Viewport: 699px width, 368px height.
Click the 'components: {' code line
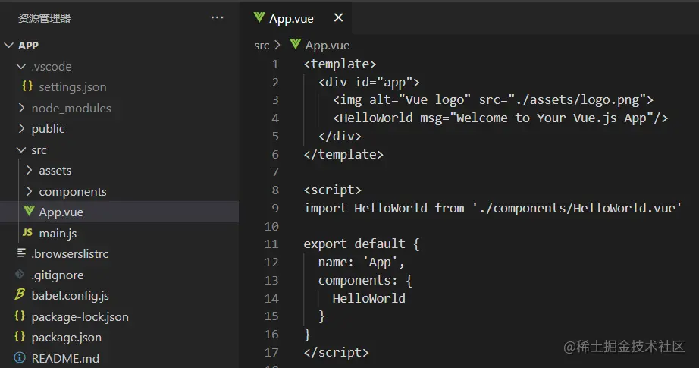point(365,281)
